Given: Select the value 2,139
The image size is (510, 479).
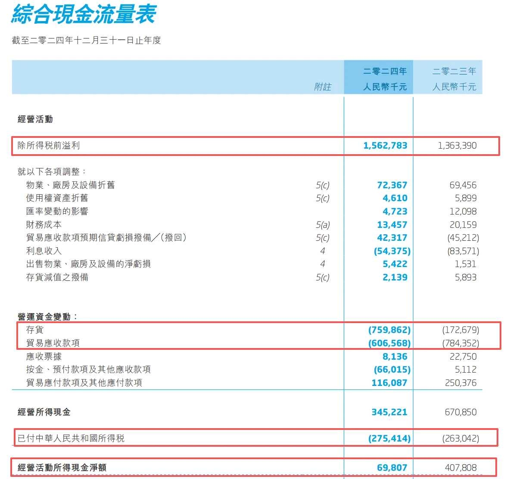Looking at the screenshot, I should (x=395, y=277).
